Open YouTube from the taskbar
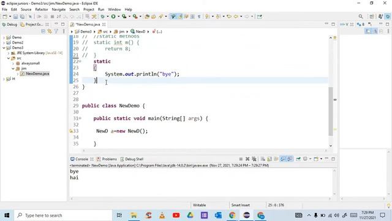Screen dimensions: 392x221 176,215
